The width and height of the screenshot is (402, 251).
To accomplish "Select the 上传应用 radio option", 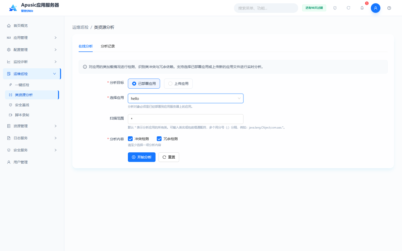I will pyautogui.click(x=178, y=84).
